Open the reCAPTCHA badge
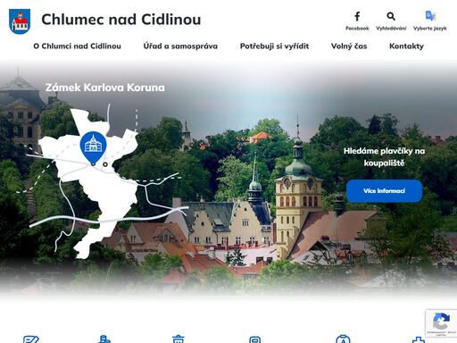This screenshot has width=457, height=343. click(x=441, y=323)
